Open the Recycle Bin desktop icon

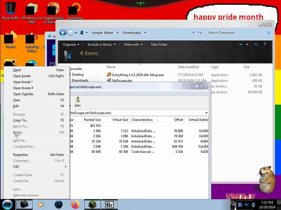pyautogui.click(x=10, y=11)
